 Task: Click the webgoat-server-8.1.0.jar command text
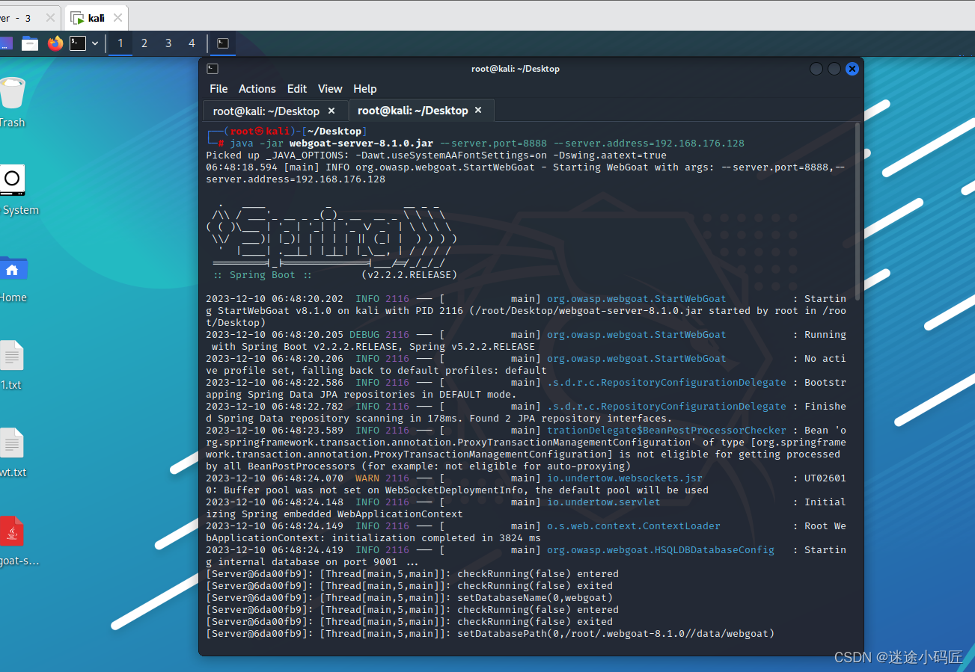coord(361,144)
